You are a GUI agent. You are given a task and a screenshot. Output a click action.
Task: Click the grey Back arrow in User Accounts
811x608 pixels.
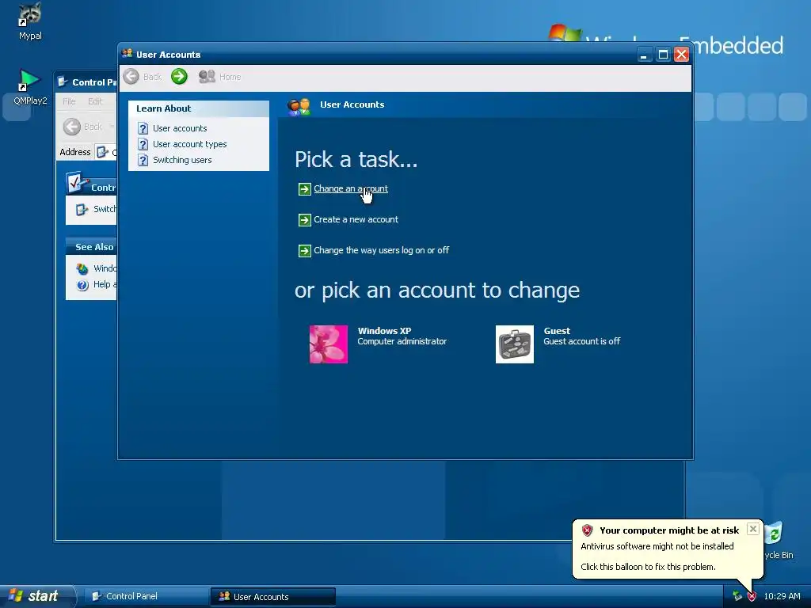(131, 77)
